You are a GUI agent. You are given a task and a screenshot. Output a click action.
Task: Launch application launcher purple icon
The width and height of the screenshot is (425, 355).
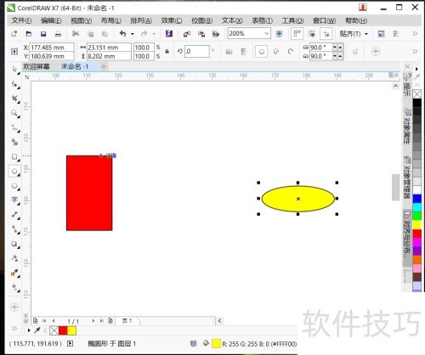(x=169, y=34)
